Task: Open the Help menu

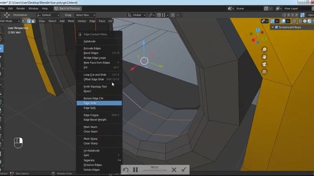Action: 45,8
